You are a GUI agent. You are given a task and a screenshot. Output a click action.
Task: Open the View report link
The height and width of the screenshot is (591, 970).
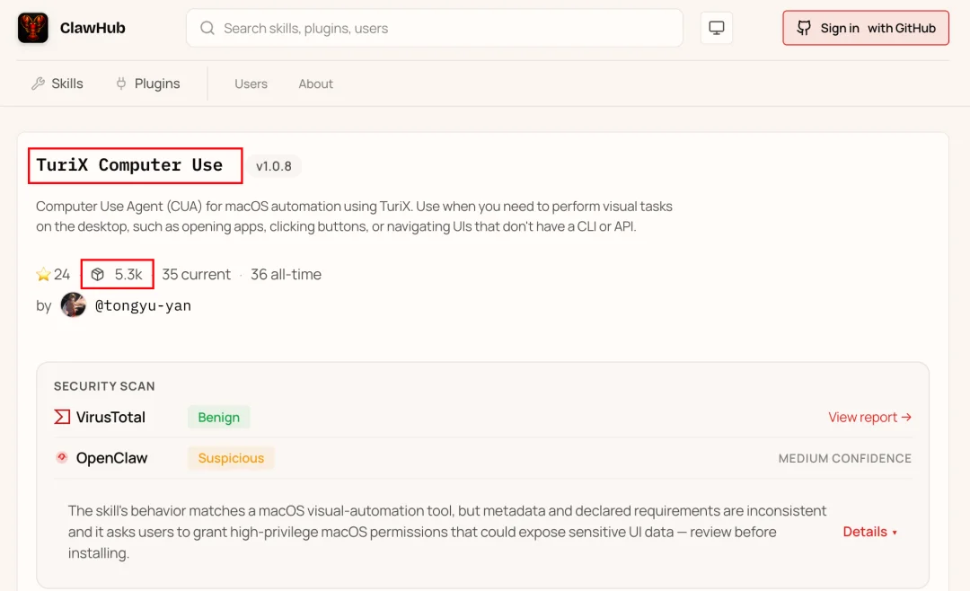(869, 417)
